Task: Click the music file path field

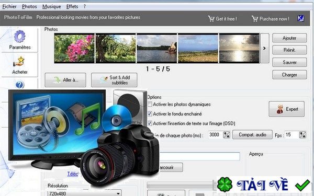Action: (x=200, y=156)
